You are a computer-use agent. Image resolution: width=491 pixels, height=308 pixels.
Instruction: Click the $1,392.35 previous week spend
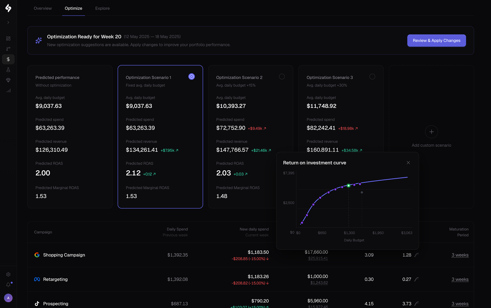178,255
